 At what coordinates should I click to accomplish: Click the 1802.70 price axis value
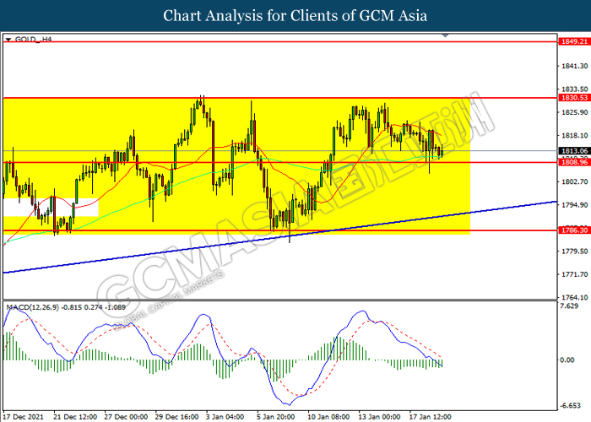tap(574, 181)
